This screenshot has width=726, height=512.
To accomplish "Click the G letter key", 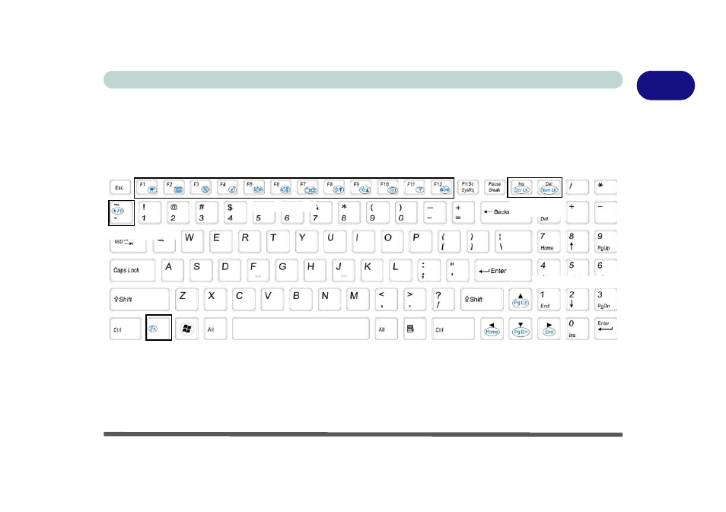I will [x=287, y=270].
